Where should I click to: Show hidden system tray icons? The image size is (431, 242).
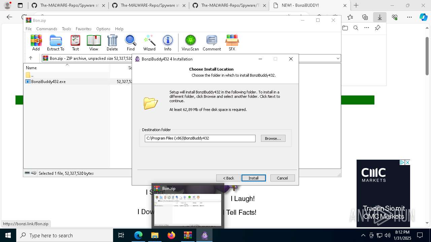coord(363,235)
